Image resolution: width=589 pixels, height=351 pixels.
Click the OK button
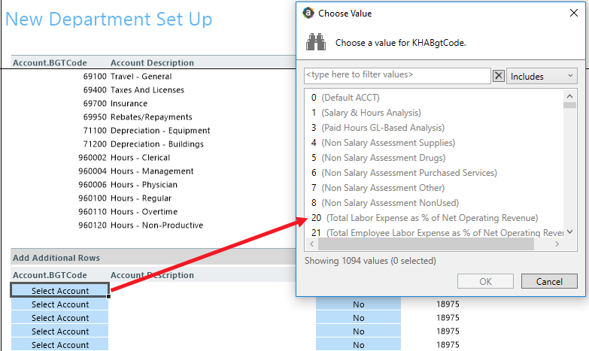click(485, 281)
